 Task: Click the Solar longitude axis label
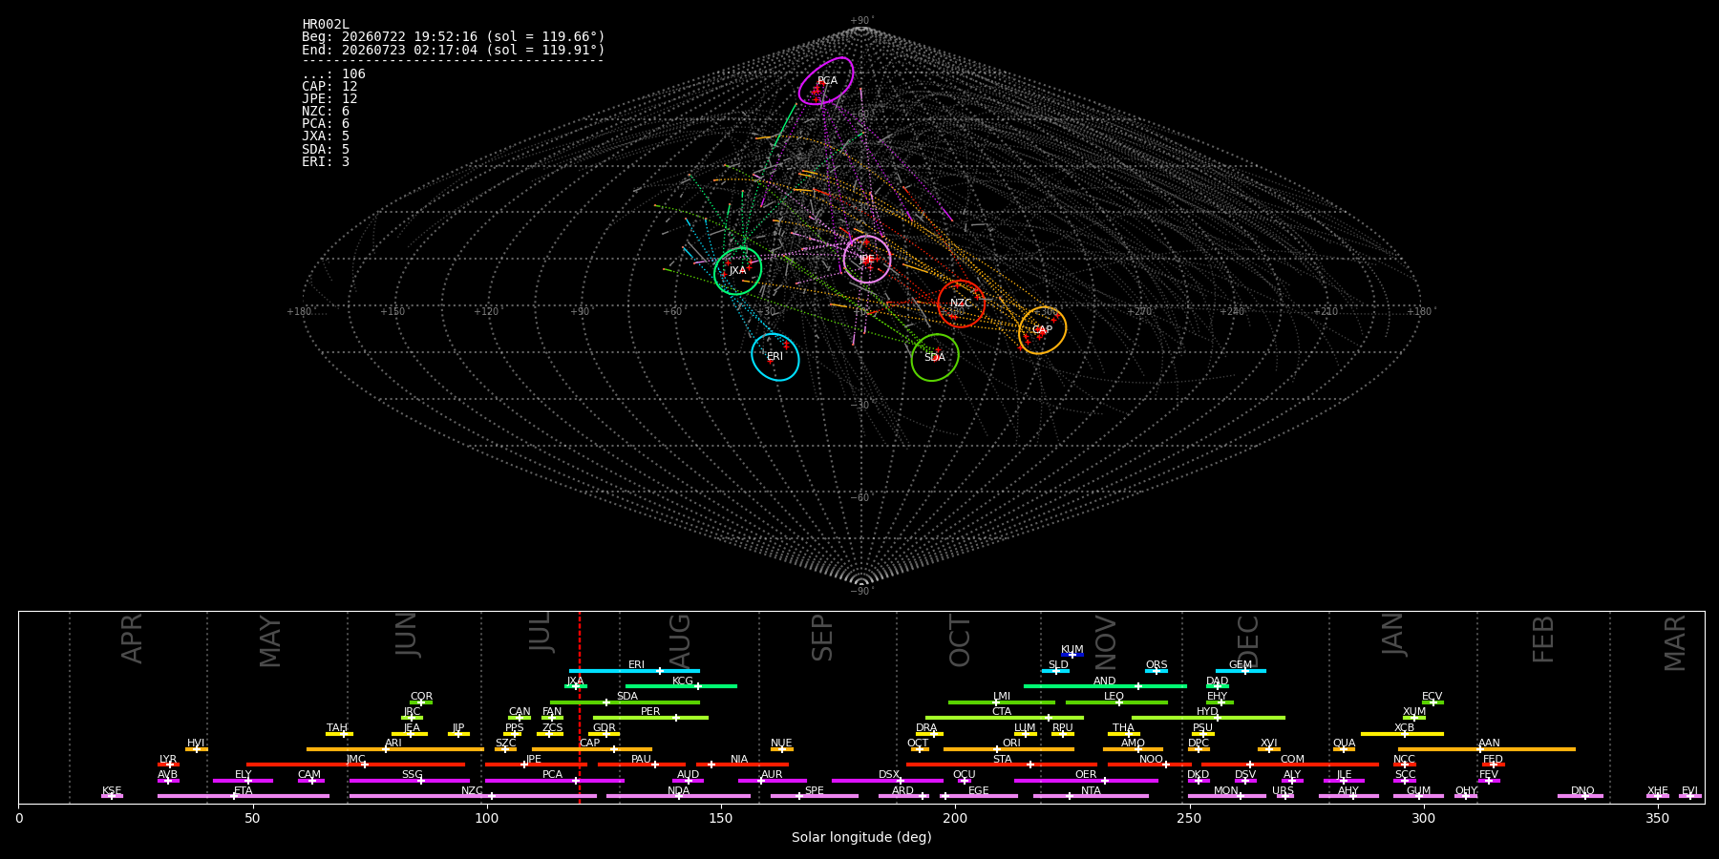[x=861, y=838]
